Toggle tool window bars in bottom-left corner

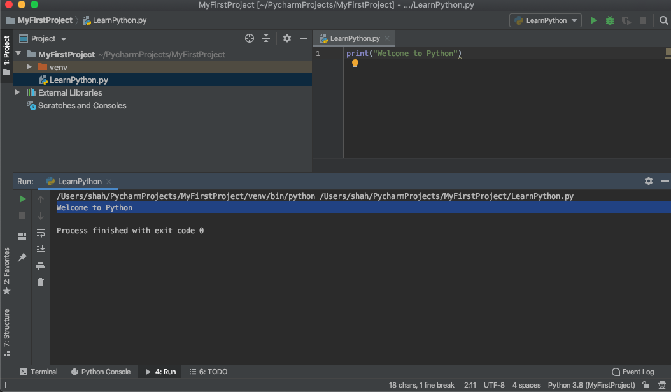[8, 385]
